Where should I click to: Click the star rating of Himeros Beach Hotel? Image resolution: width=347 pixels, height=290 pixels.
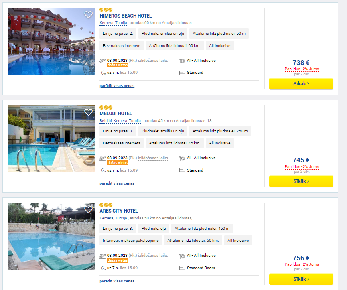click(106, 10)
